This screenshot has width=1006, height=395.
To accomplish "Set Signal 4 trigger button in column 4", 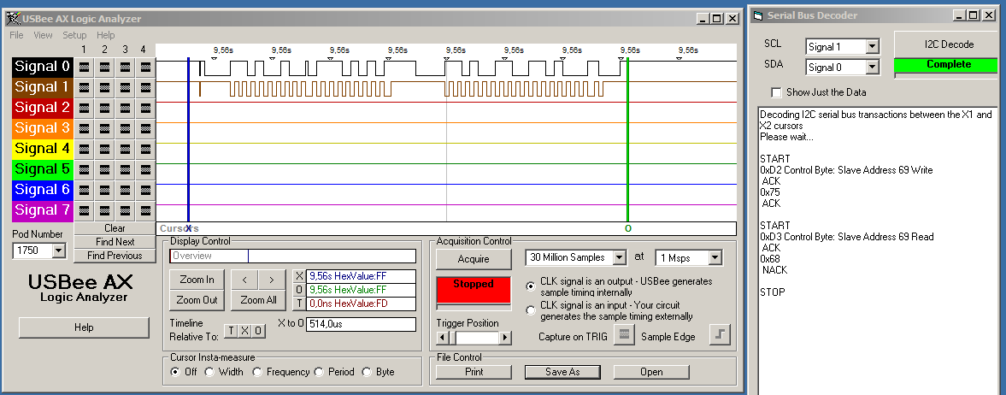I will pos(145,149).
